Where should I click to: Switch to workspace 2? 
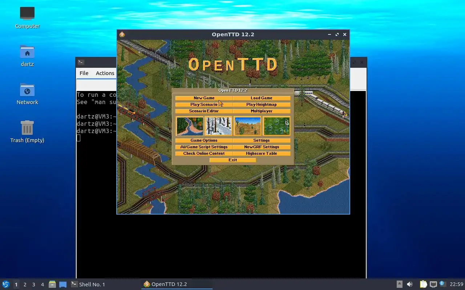tap(25, 284)
